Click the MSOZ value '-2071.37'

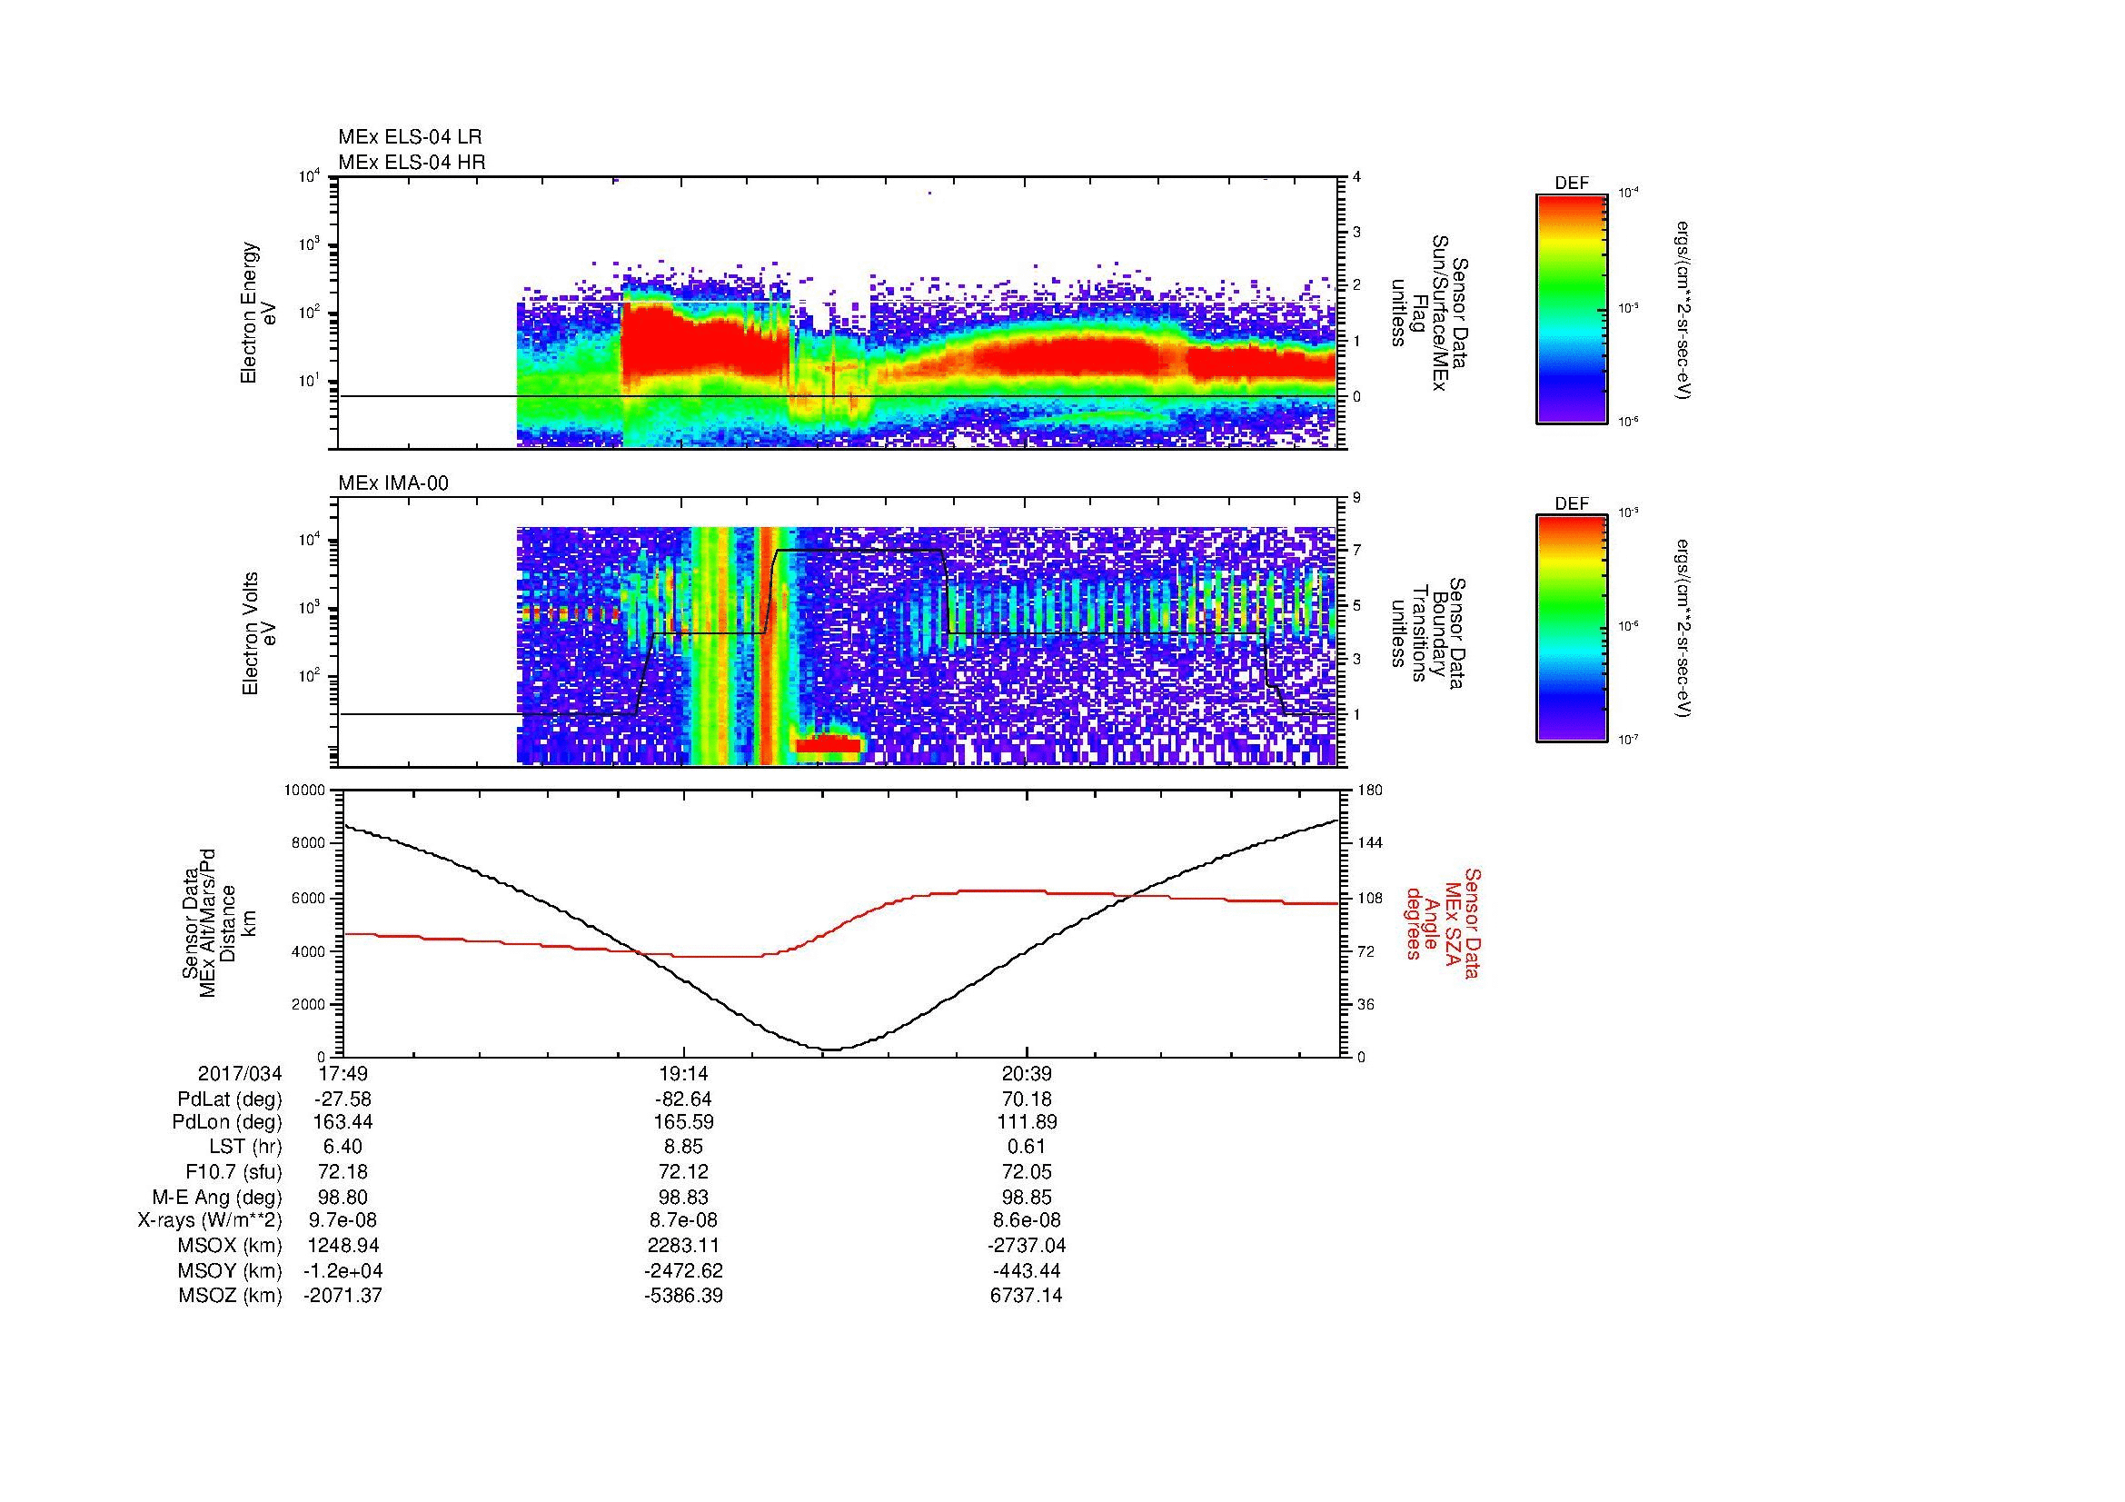(343, 1296)
